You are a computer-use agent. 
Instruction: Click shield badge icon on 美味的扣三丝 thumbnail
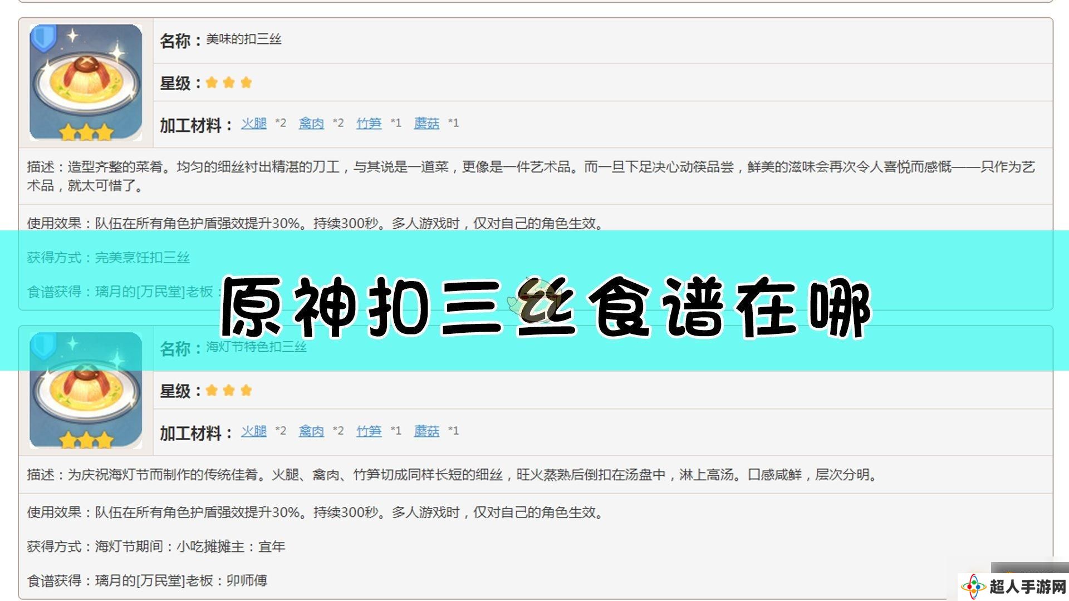tap(43, 37)
